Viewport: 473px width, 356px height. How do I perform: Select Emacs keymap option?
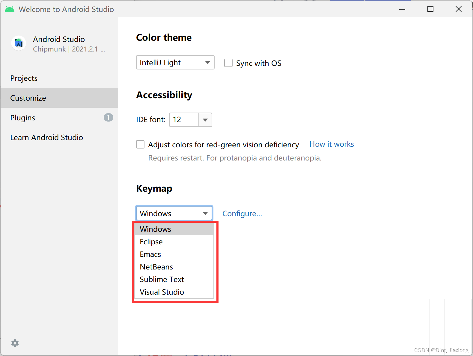click(x=174, y=254)
